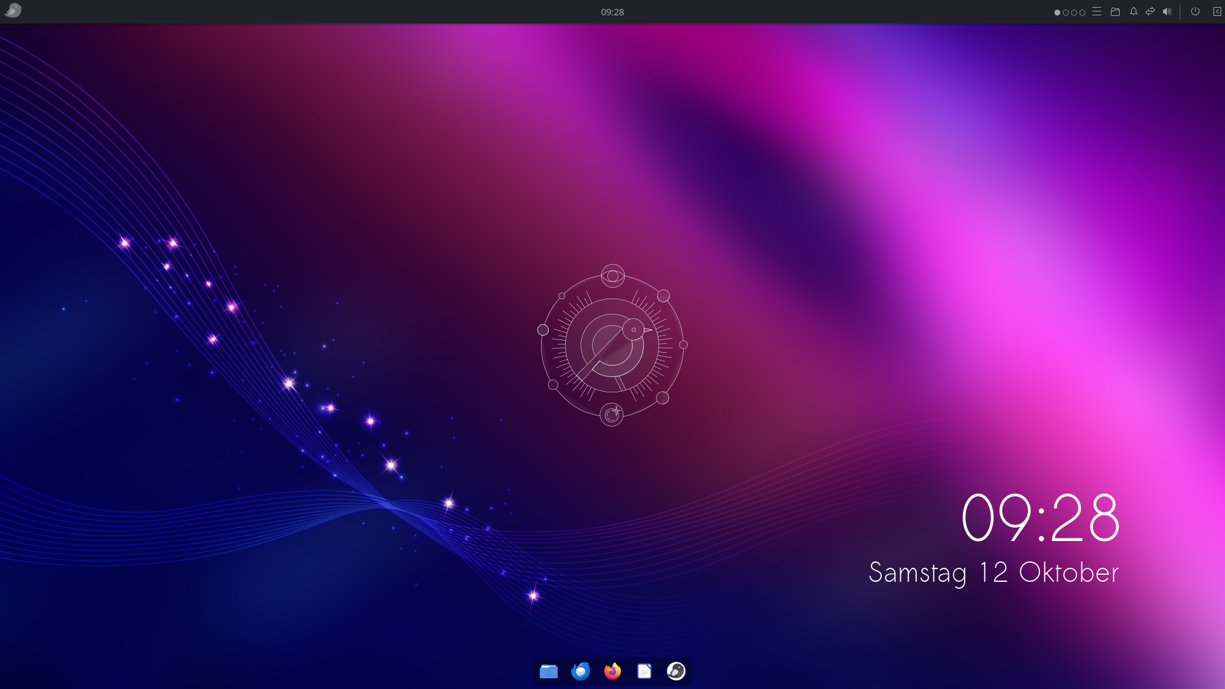Launch Thunderbird mail from the dock
1225x689 pixels.
point(581,671)
